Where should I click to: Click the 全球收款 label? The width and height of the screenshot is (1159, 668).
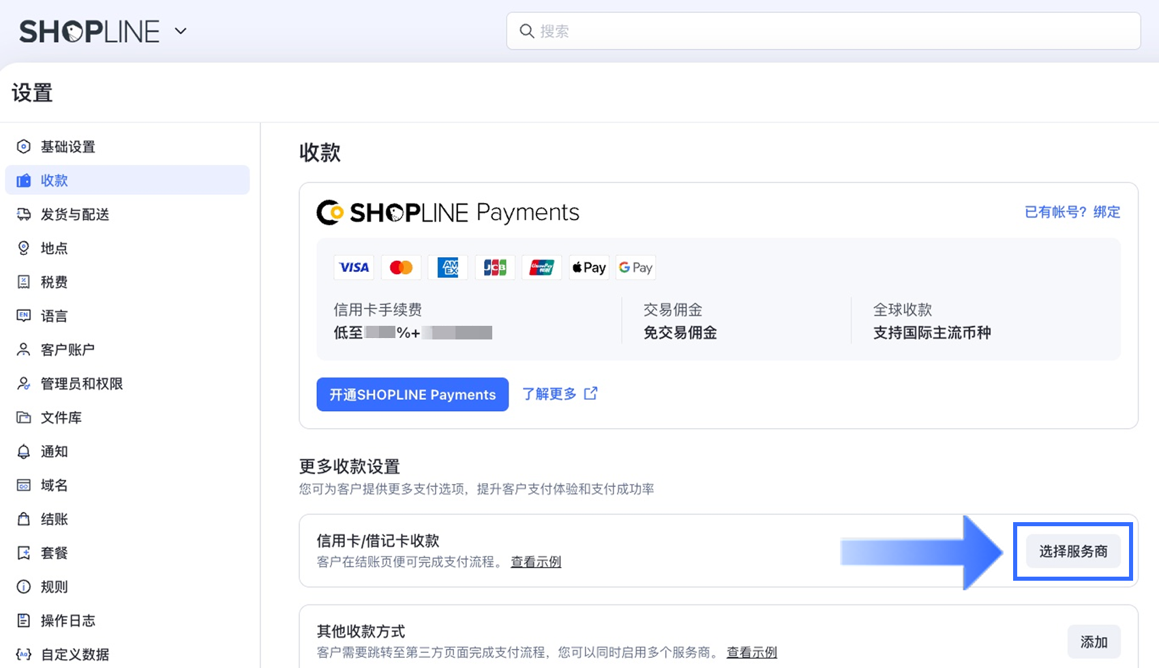(x=903, y=310)
